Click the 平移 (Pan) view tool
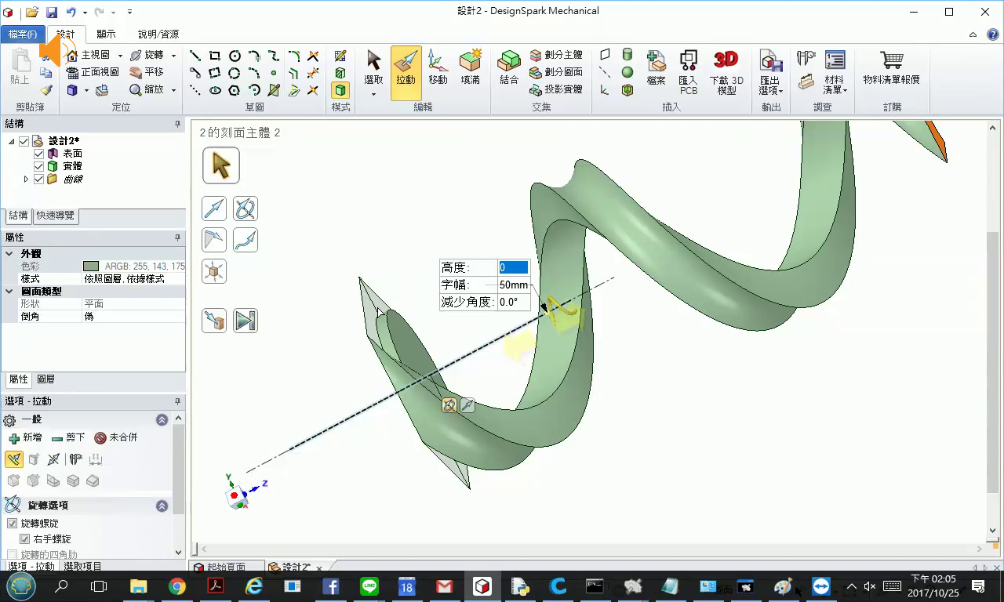Image resolution: width=1004 pixels, height=602 pixels. [147, 72]
